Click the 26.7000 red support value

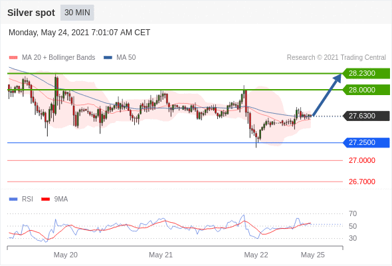pyautogui.click(x=362, y=182)
